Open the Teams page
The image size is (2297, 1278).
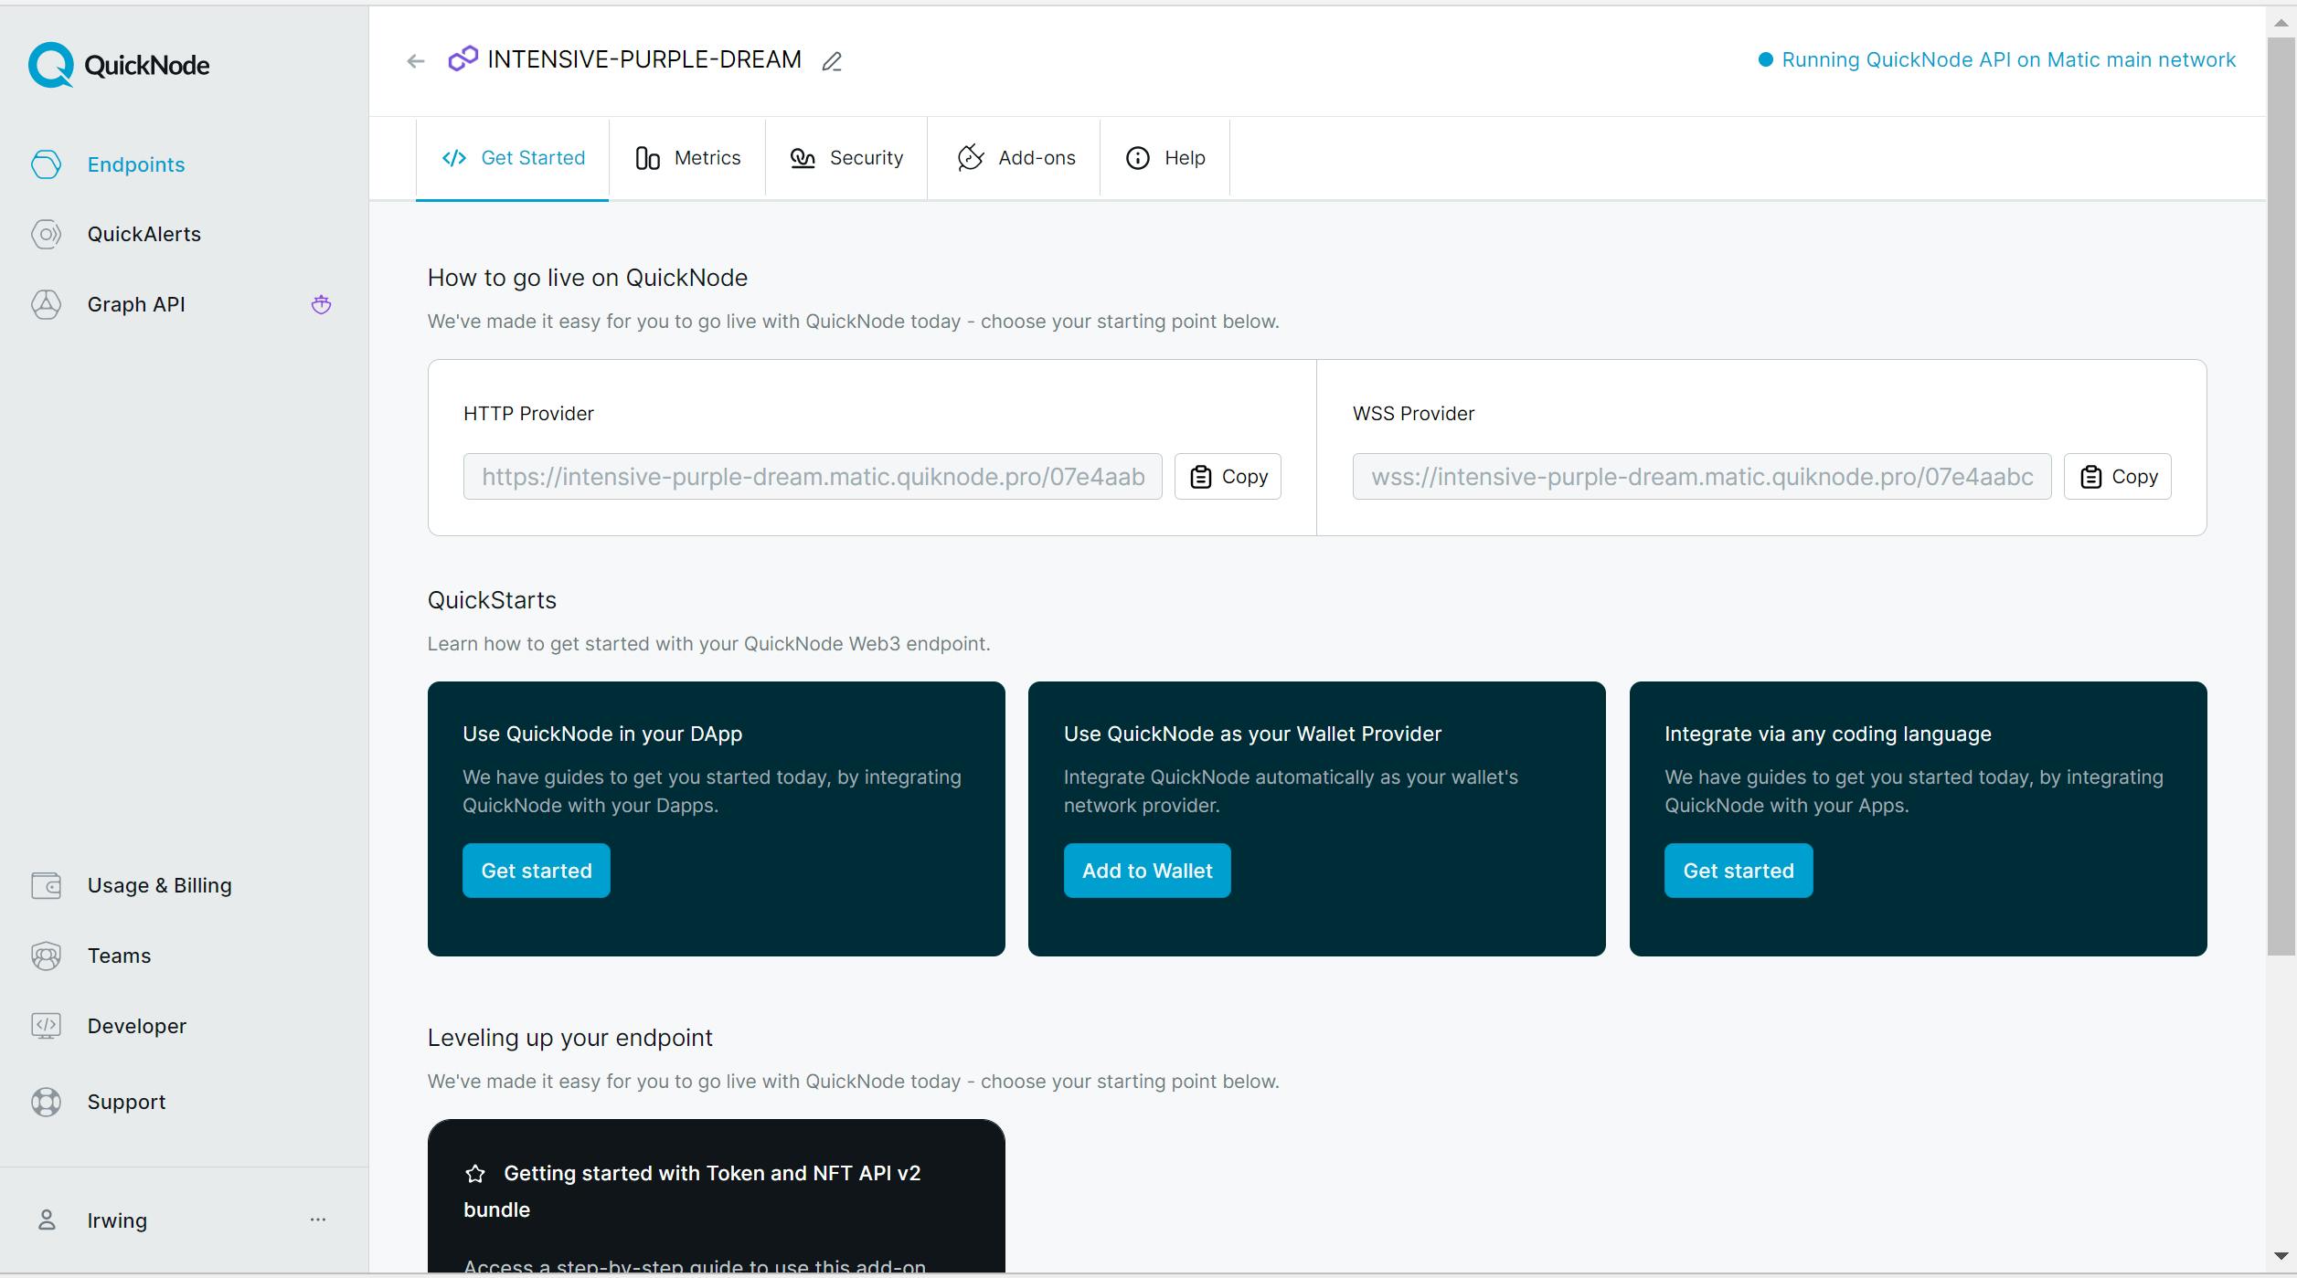point(119,956)
